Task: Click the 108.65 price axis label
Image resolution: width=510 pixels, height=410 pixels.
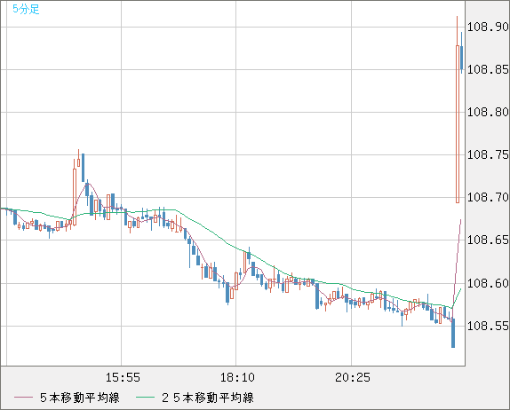Action: 488,240
